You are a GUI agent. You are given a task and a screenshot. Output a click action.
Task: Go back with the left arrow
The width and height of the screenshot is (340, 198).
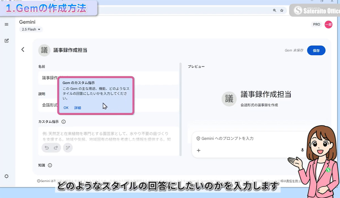tap(23, 50)
